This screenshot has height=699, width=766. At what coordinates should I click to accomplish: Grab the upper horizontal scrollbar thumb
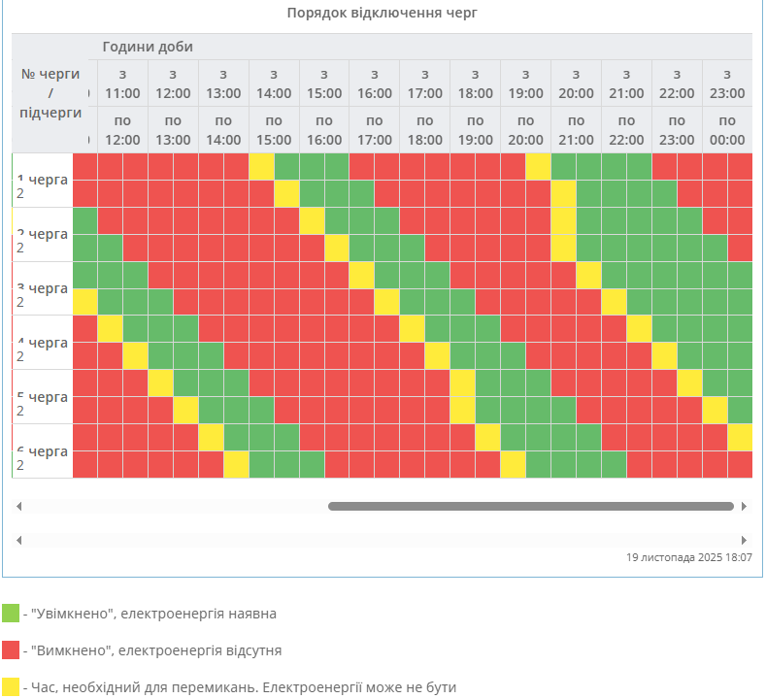tap(530, 506)
